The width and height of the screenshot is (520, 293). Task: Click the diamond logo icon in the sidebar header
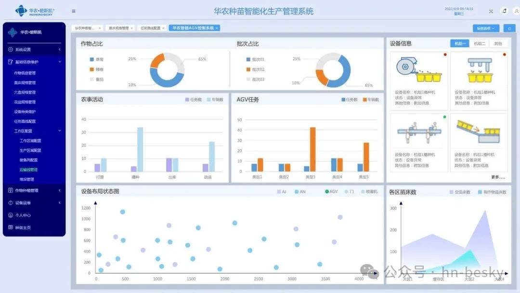point(13,32)
